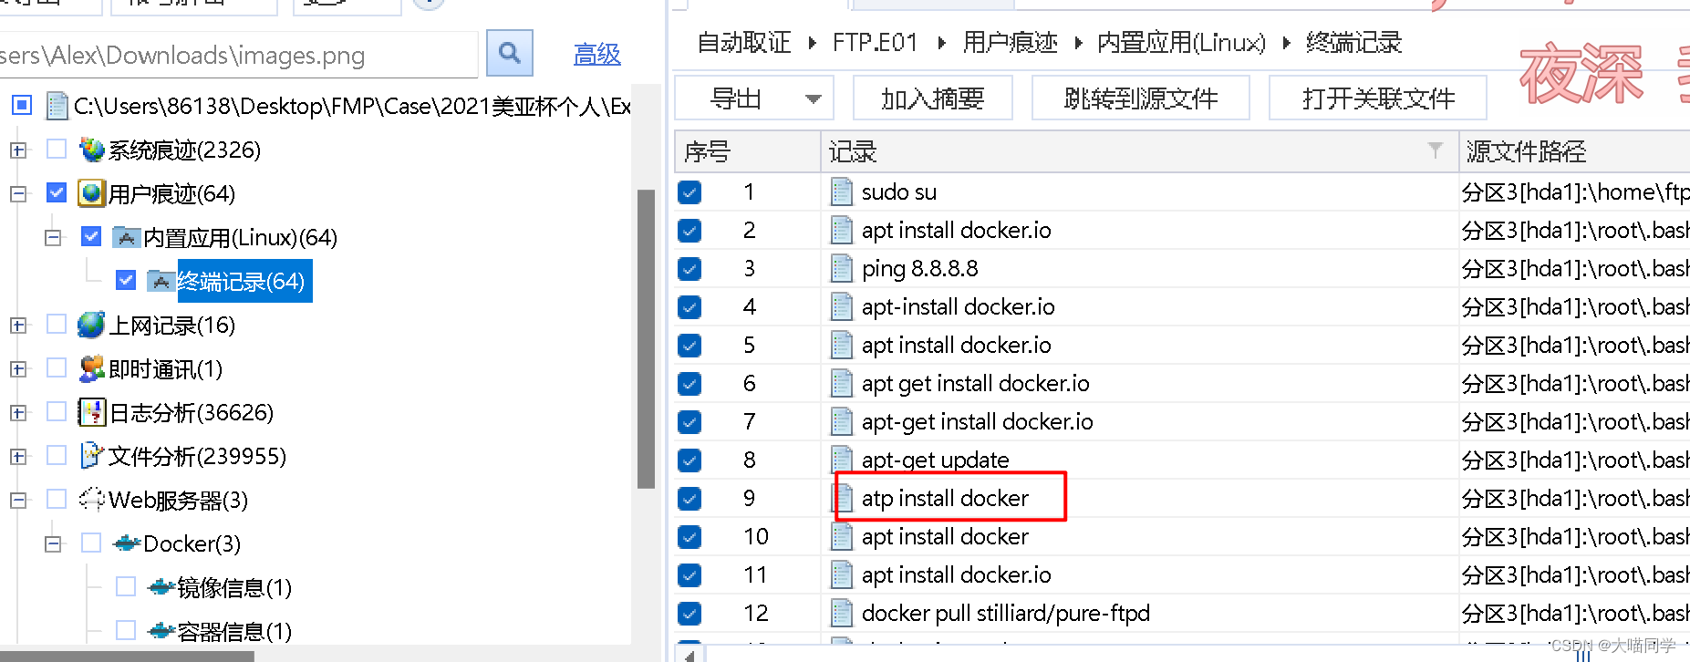Select the Docker whale icon in the tree
This screenshot has width=1690, height=662.
[x=128, y=543]
